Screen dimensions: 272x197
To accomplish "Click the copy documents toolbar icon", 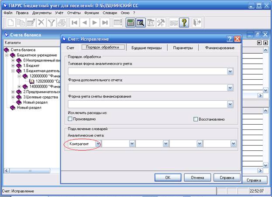I will [x=21, y=23].
